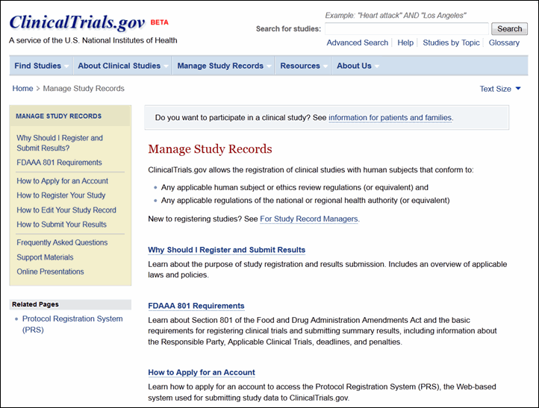This screenshot has width=539, height=408.
Task: Click the Search for studies input field
Action: pos(407,29)
